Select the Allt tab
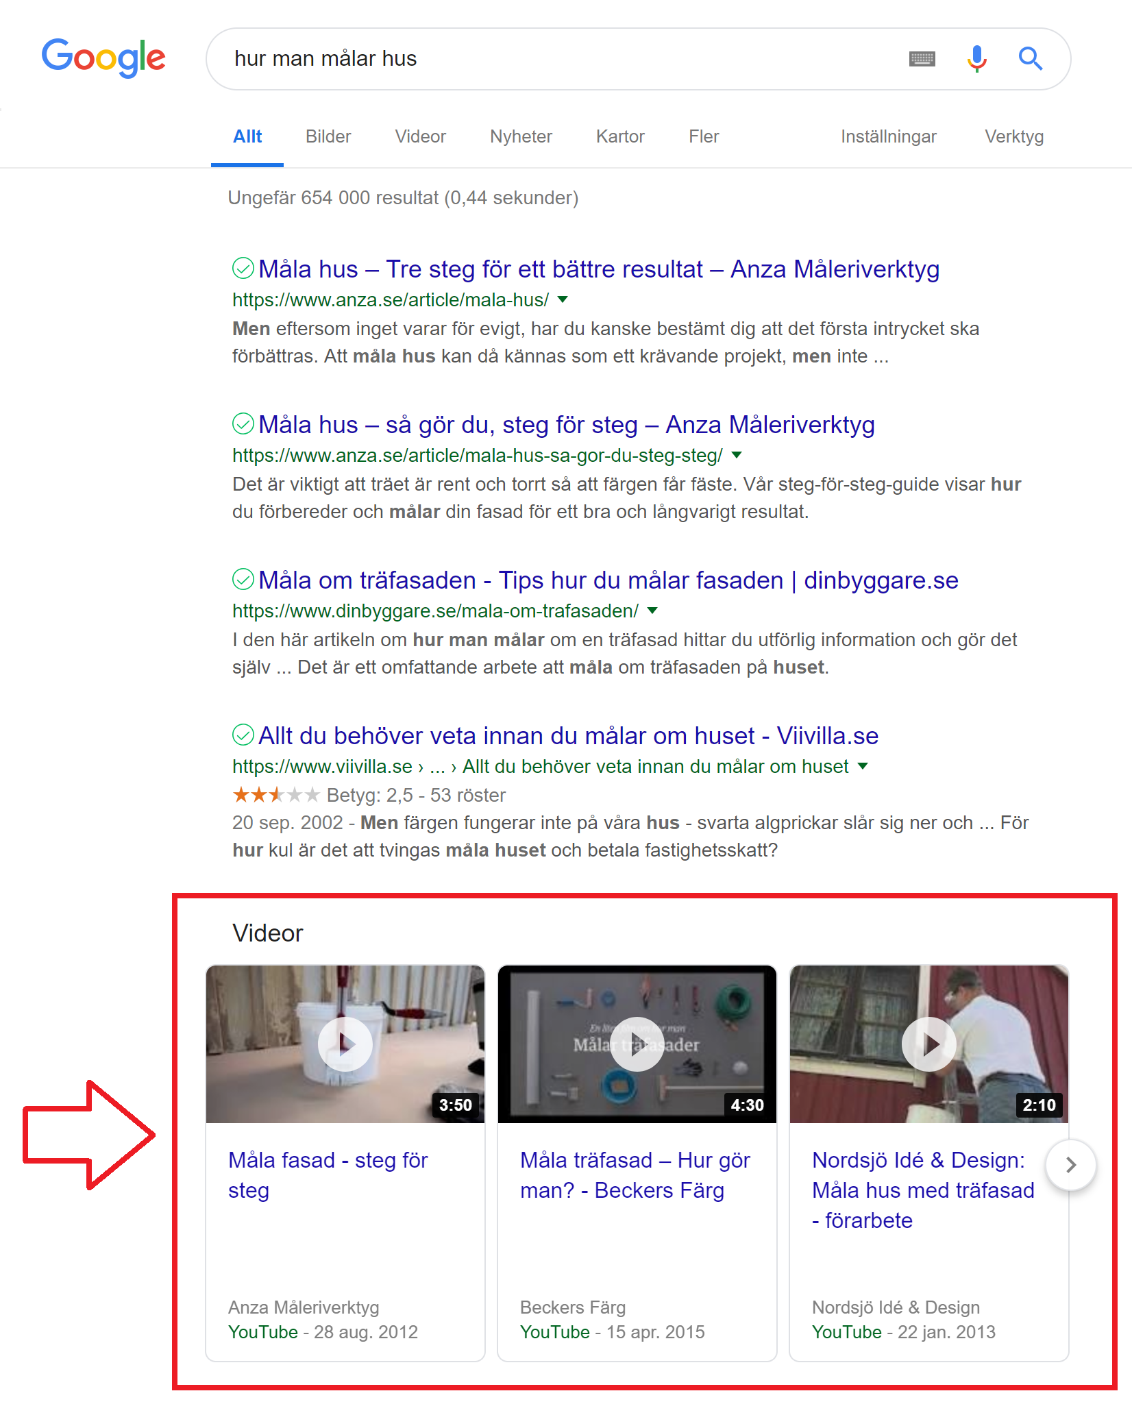The width and height of the screenshot is (1132, 1402). pyautogui.click(x=247, y=136)
